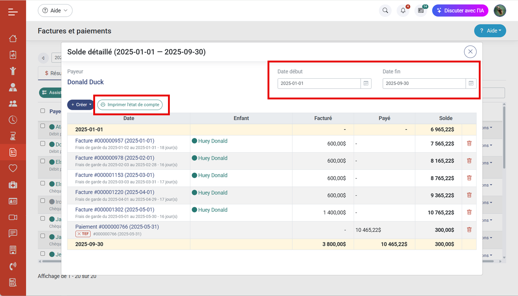View notifications via the bell icon

click(x=403, y=10)
